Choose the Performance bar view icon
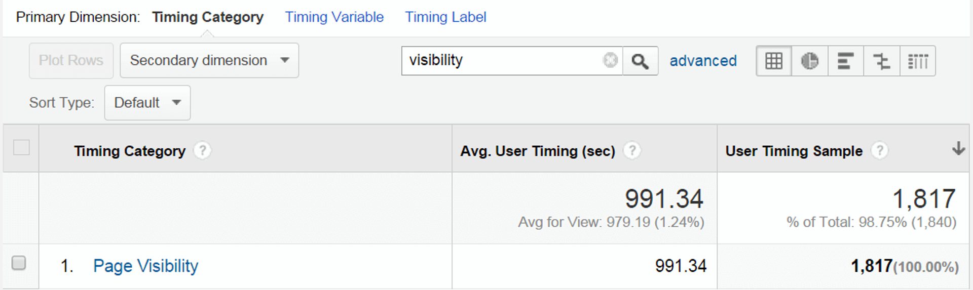973x290 pixels. tap(845, 61)
